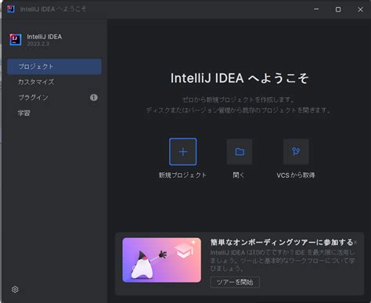Click the Get from VCS branch icon
The image size is (371, 303).
(x=296, y=152)
